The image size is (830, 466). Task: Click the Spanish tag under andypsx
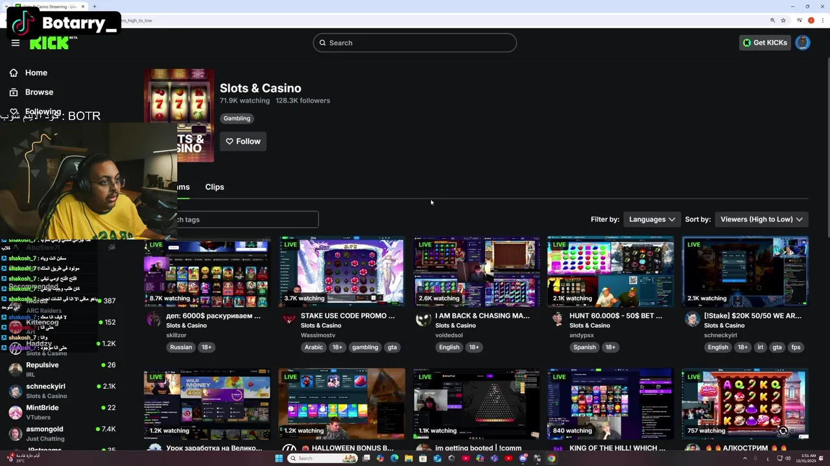(584, 347)
